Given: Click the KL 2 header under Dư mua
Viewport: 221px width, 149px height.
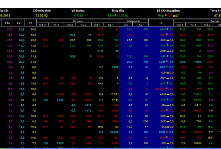Looking at the screenshot, I should 83,25.
